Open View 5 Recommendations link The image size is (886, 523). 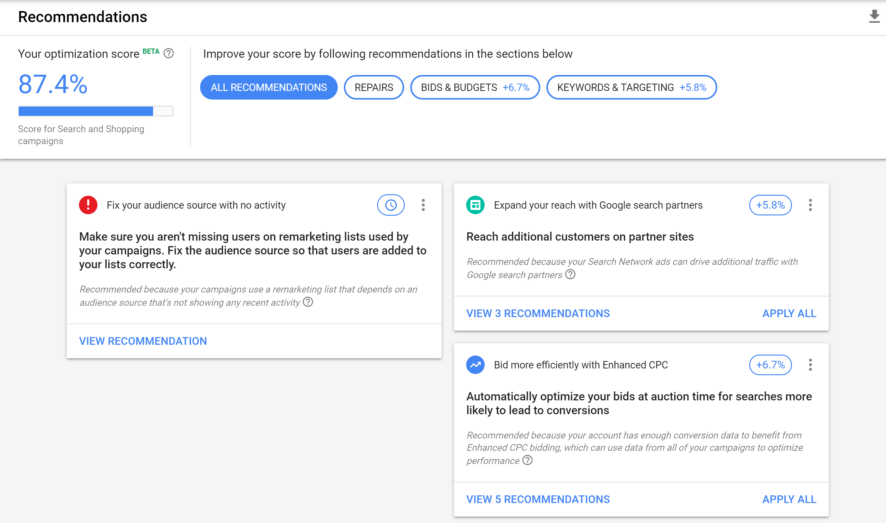click(538, 499)
